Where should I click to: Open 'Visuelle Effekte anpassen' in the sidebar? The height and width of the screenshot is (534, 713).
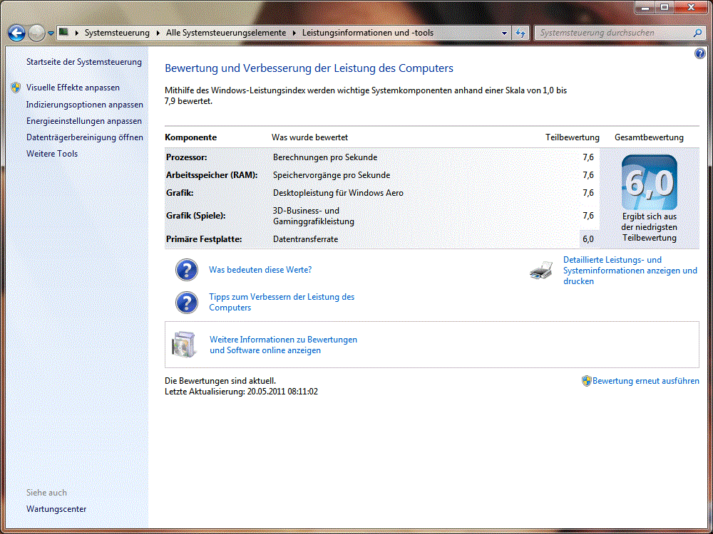[x=73, y=88]
